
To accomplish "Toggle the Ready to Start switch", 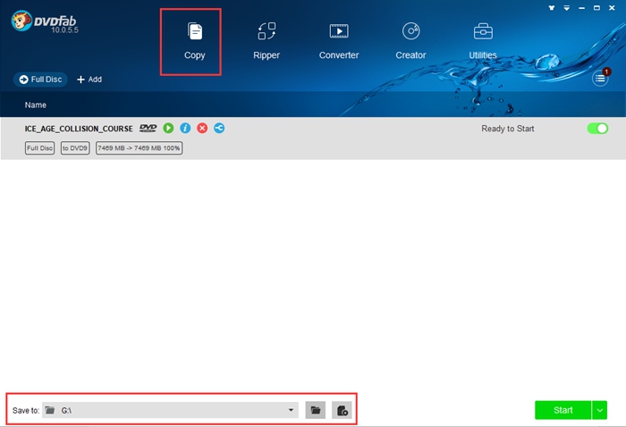I will tap(596, 129).
